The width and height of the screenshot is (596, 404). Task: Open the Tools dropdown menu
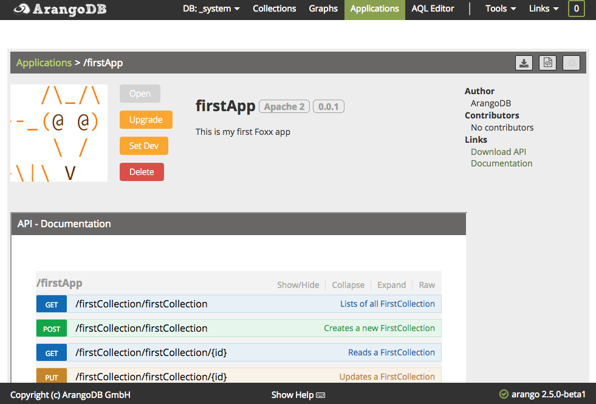[501, 9]
